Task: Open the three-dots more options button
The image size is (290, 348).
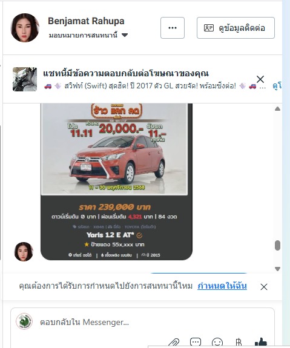Action: [173, 28]
